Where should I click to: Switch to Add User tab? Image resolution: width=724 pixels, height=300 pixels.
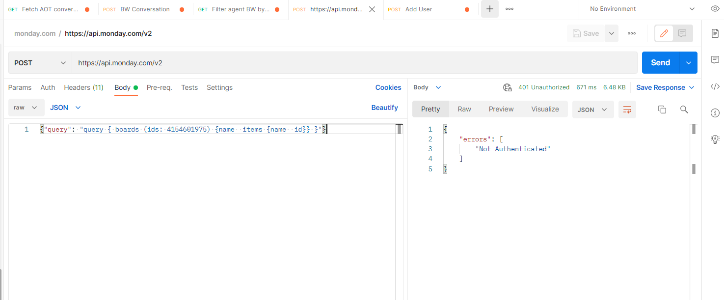[429, 9]
